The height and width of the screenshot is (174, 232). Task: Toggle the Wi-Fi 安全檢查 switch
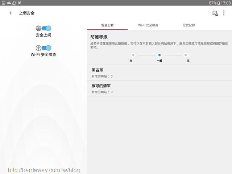(46, 48)
